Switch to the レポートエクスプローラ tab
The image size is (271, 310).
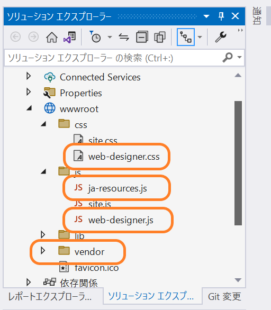tap(50, 297)
